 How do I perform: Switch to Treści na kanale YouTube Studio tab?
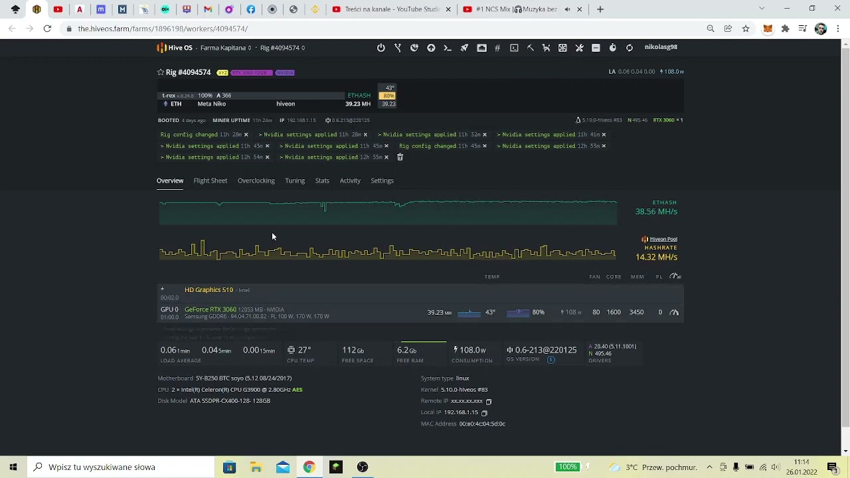(392, 9)
